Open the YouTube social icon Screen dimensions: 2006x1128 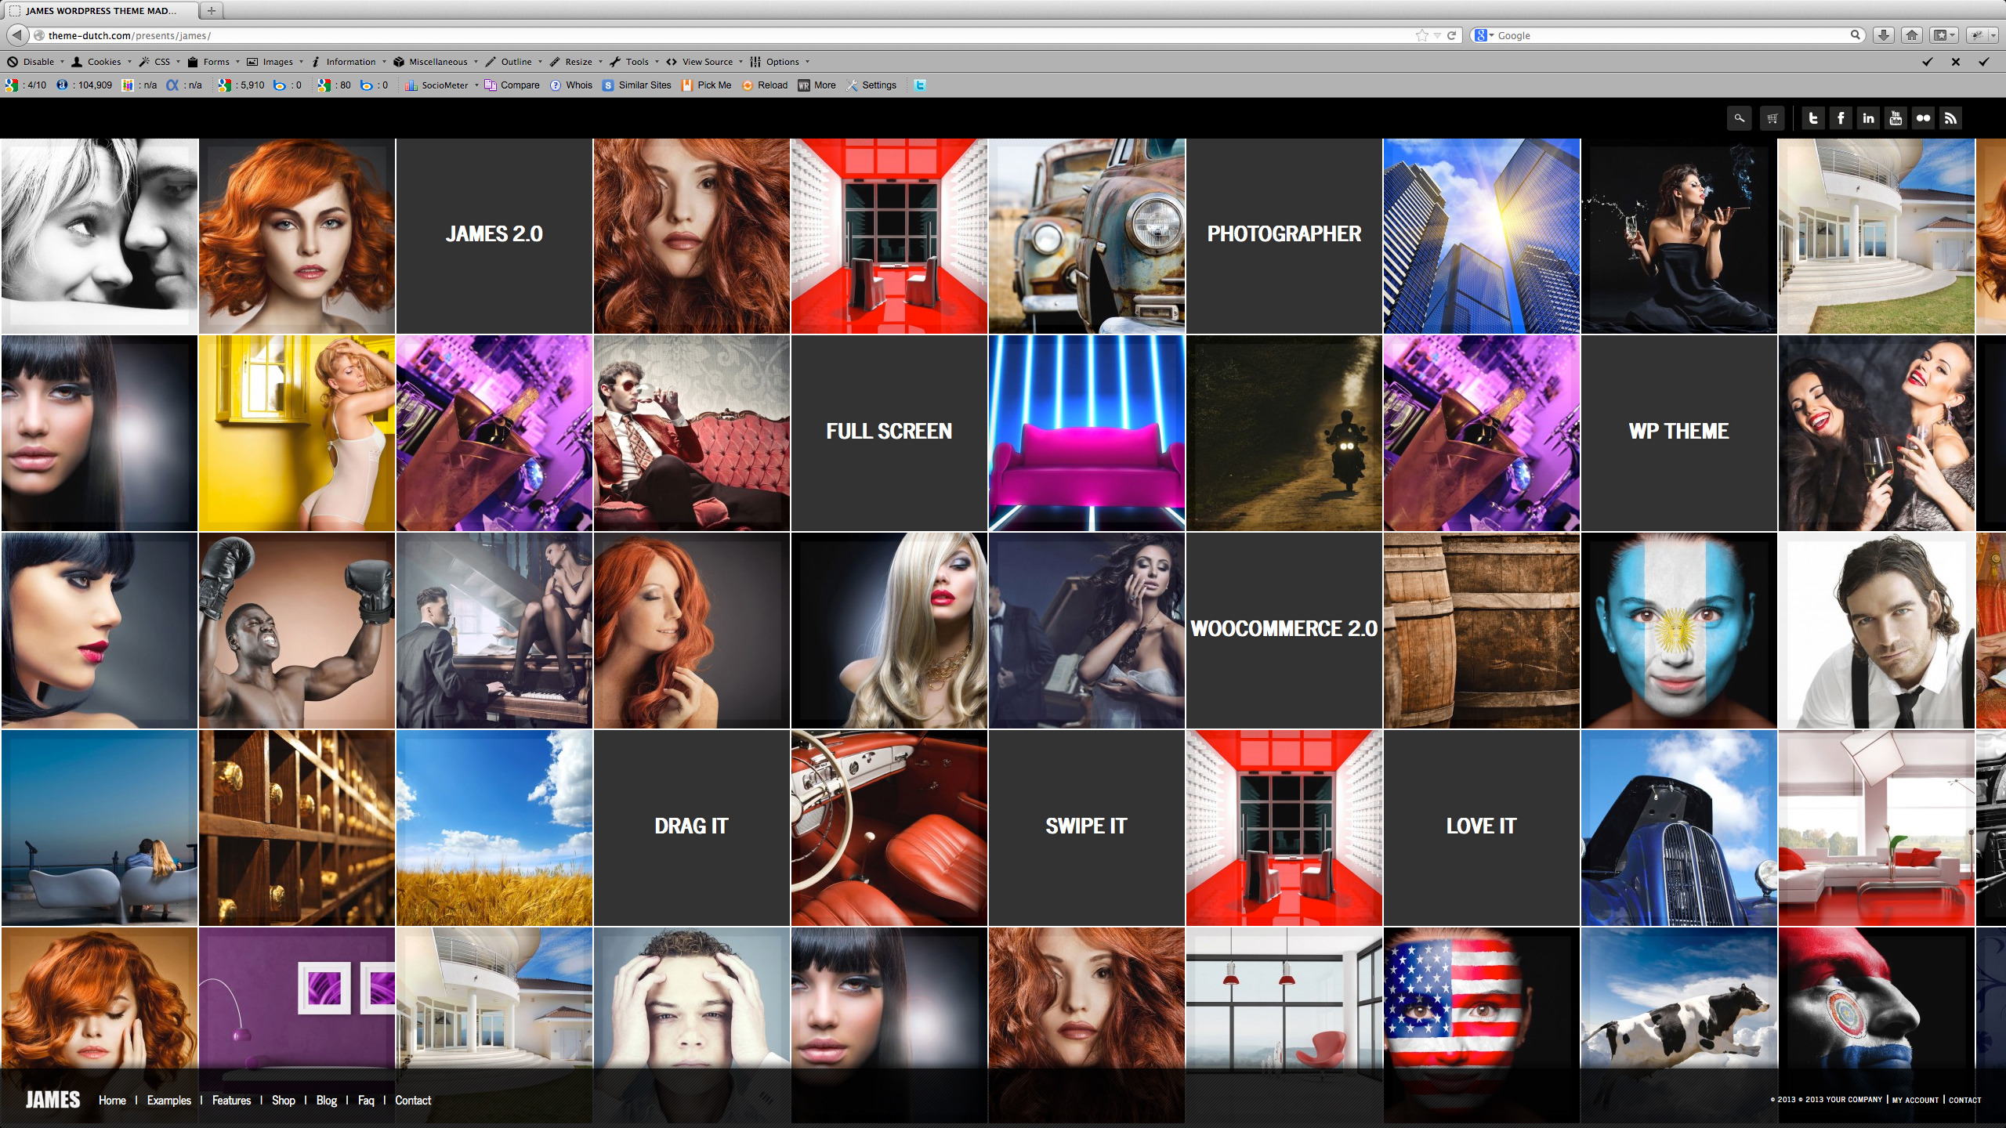[1896, 118]
